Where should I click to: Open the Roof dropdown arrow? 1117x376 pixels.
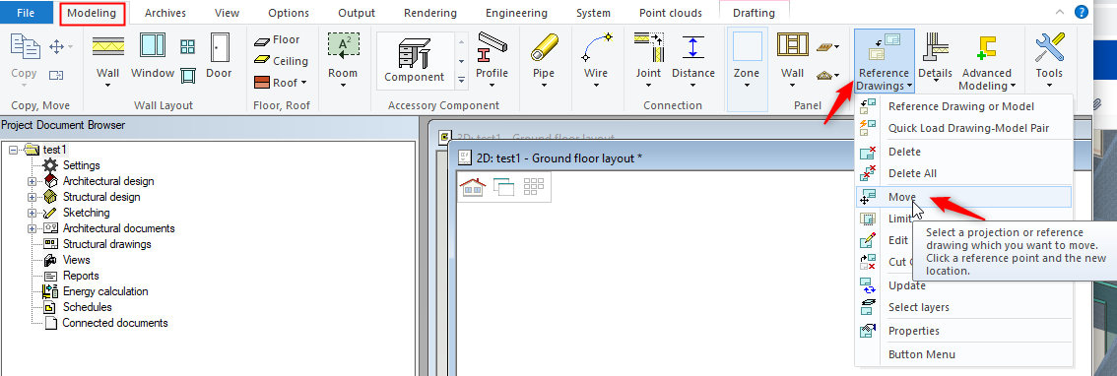click(303, 83)
